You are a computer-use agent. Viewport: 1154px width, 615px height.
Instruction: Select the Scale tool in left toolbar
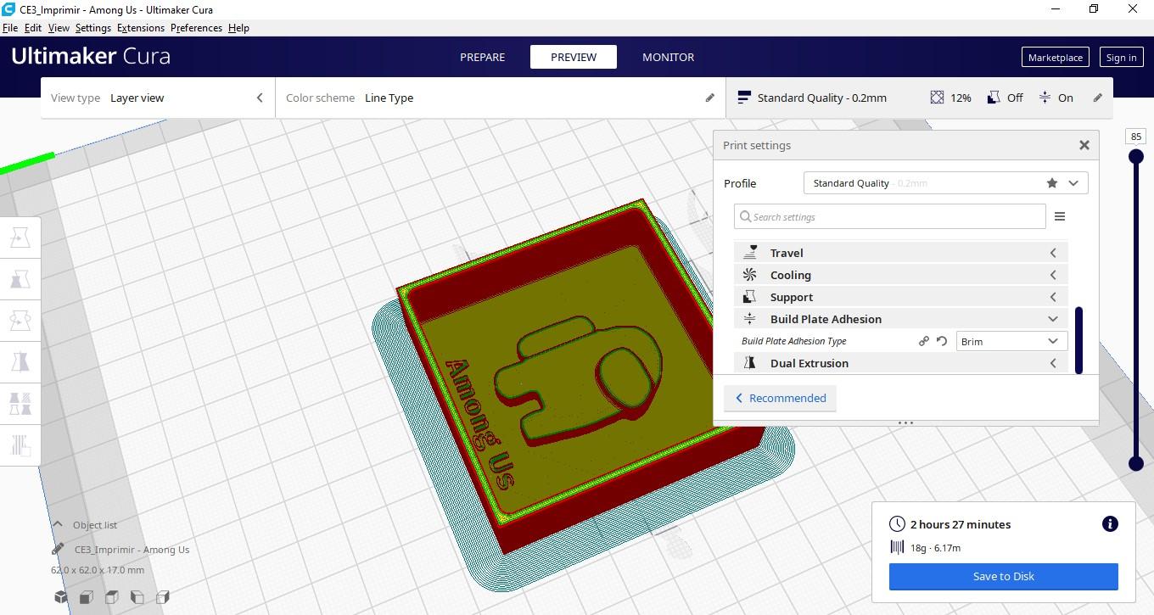(x=20, y=279)
